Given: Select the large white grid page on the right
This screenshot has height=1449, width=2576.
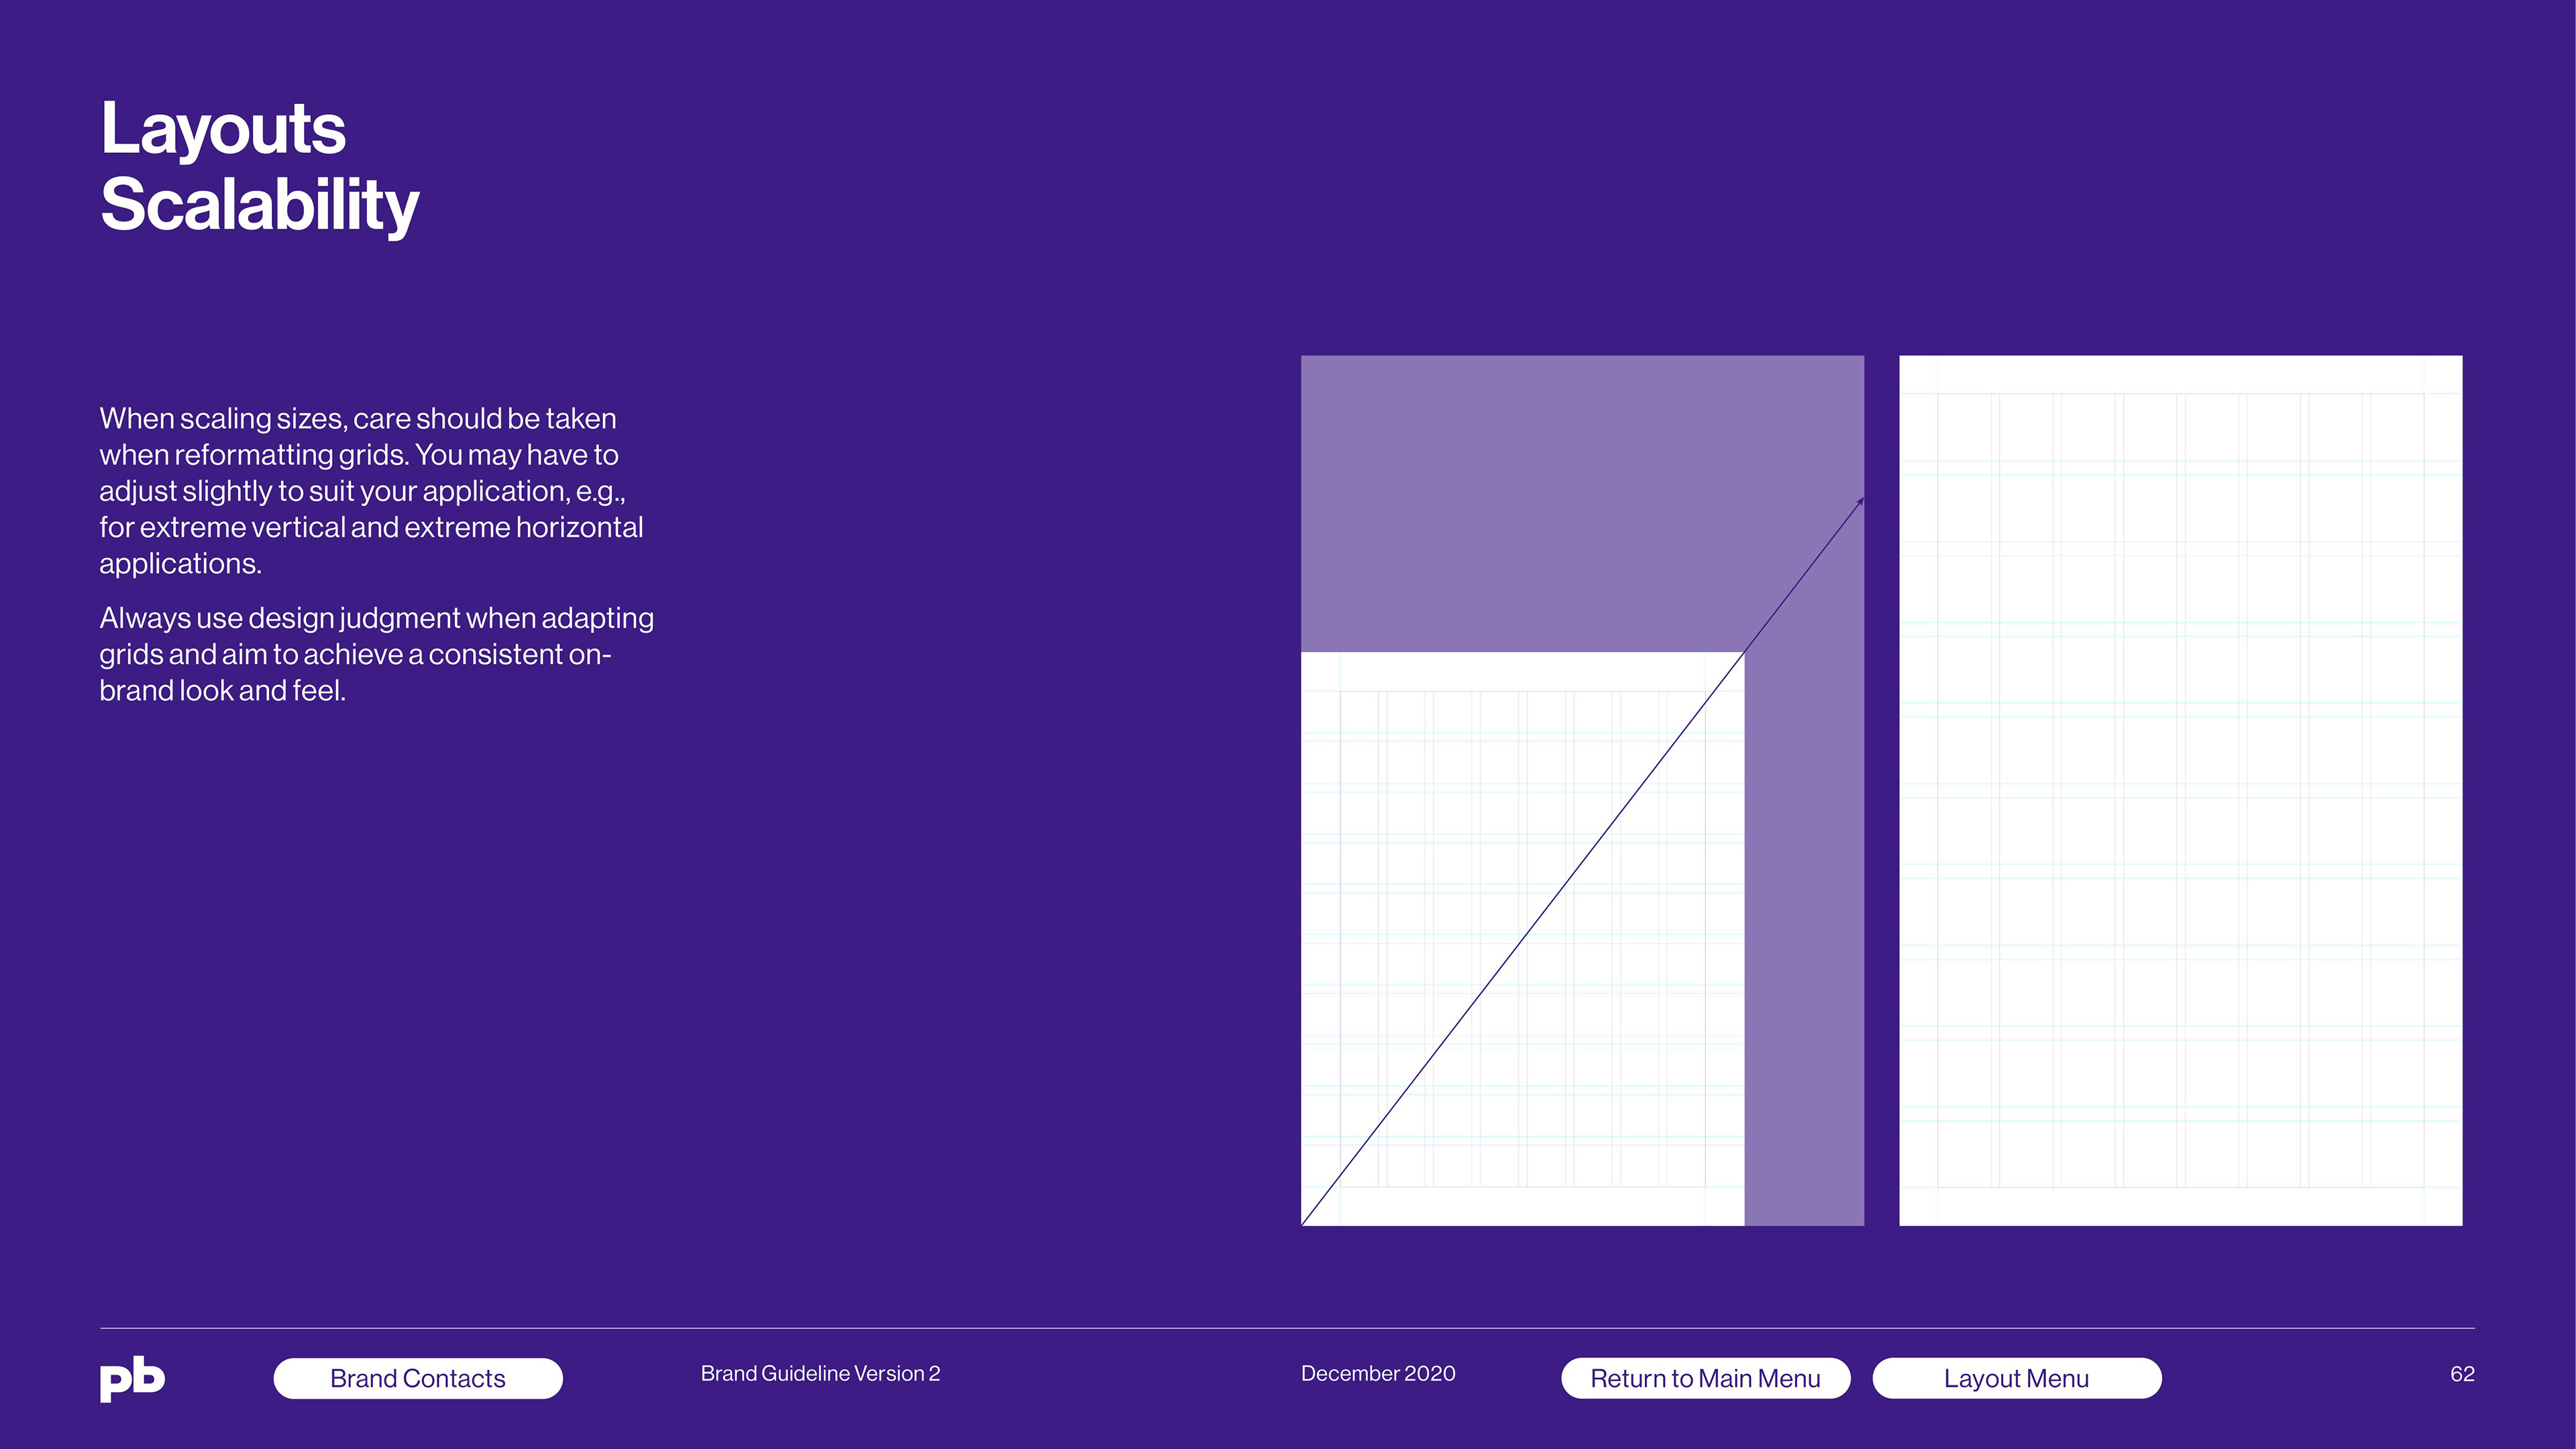Looking at the screenshot, I should coord(2180,790).
